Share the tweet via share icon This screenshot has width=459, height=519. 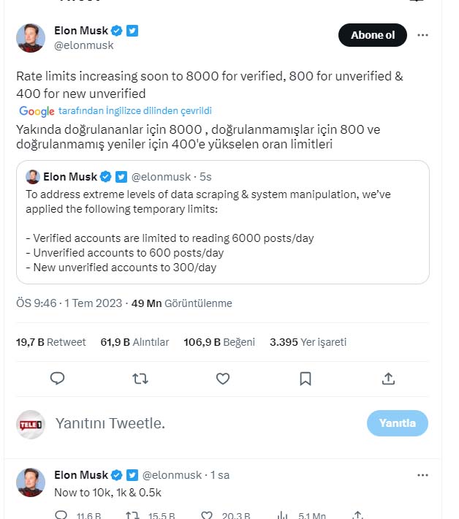pos(389,378)
